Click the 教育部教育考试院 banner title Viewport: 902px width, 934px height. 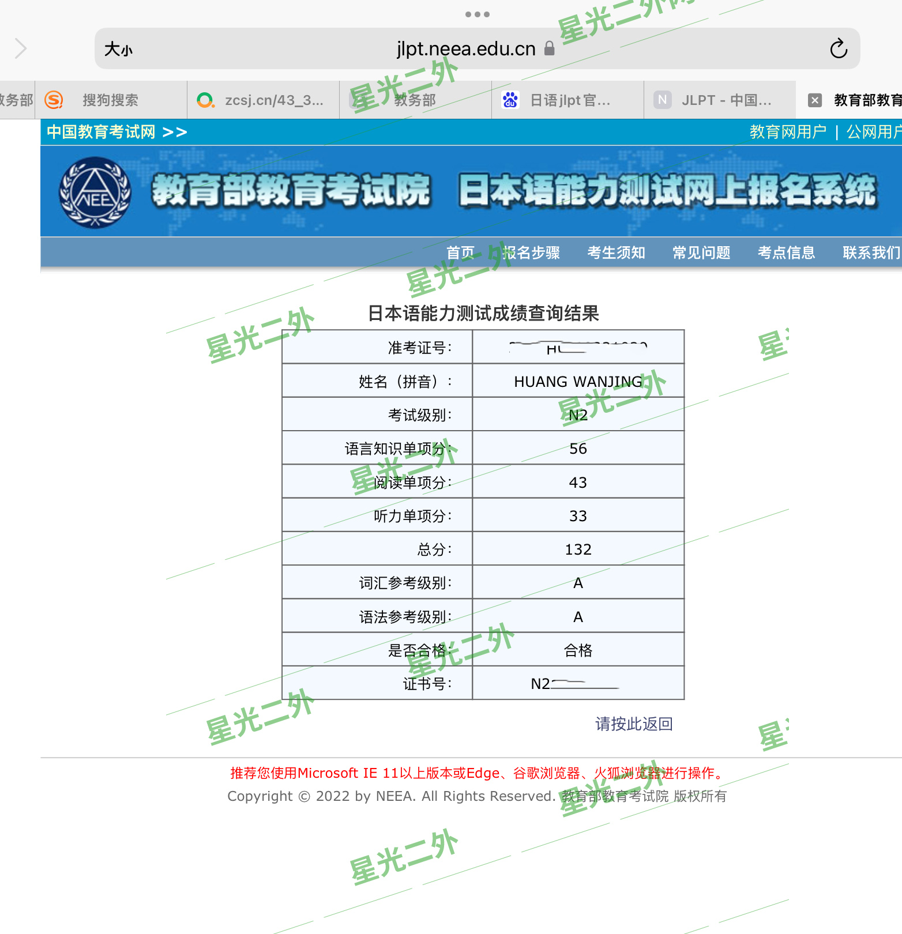(x=291, y=190)
